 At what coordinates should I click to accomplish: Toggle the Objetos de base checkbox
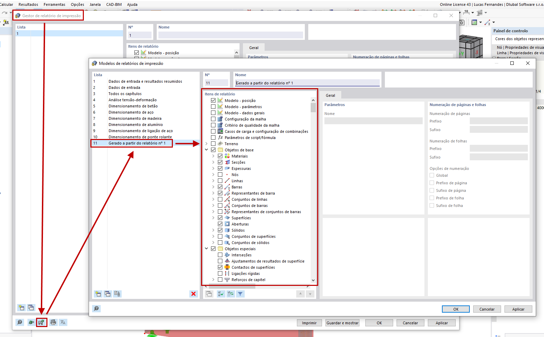point(213,150)
